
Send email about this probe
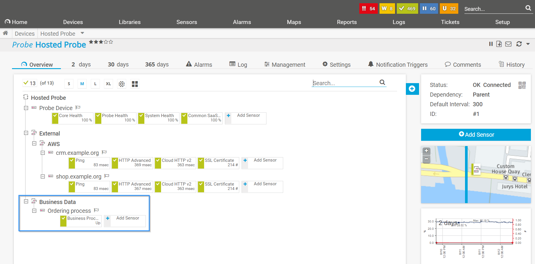point(508,44)
